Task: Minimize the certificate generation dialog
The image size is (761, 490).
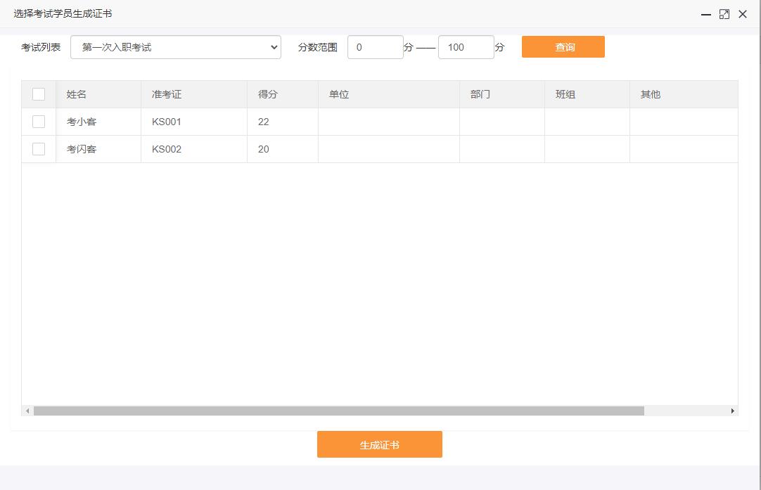Action: pyautogui.click(x=705, y=15)
